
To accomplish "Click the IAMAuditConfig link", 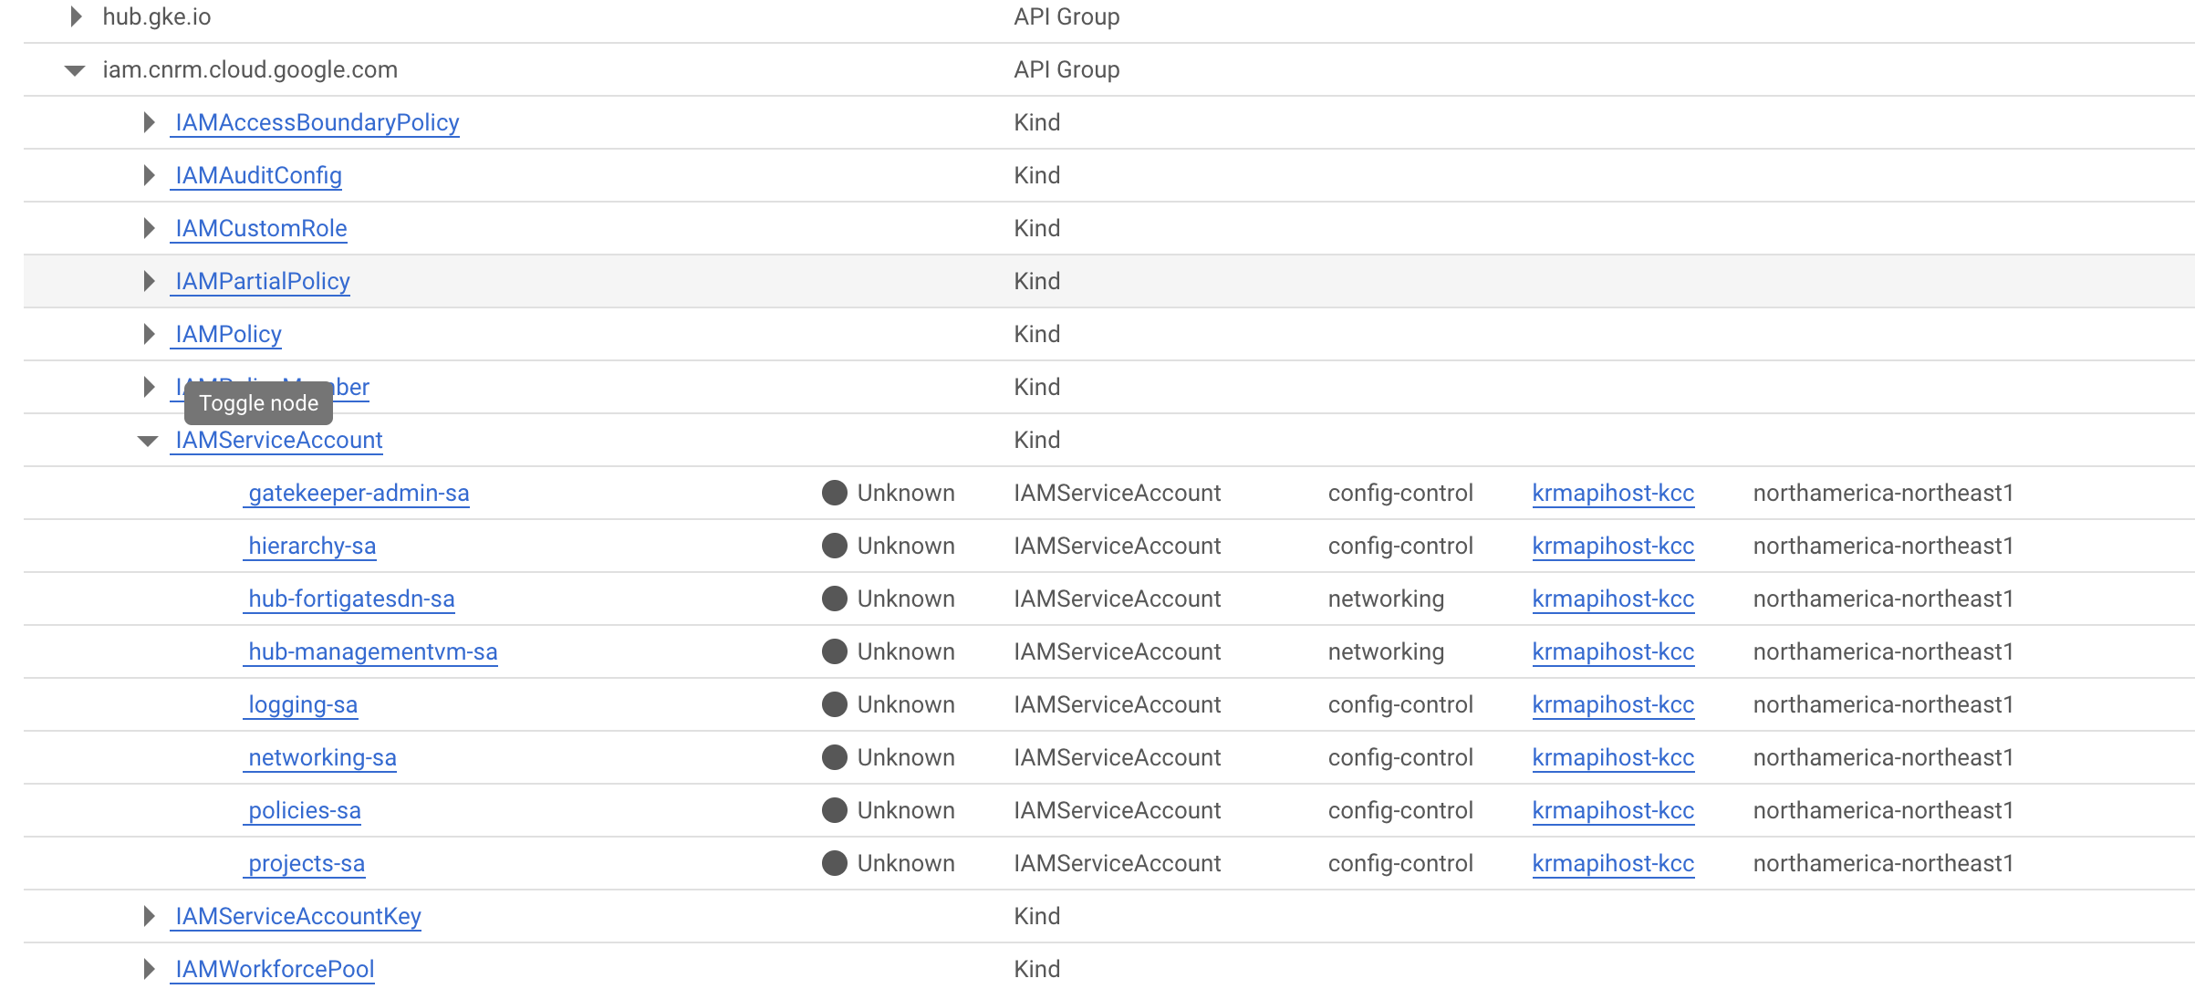I will point(256,175).
